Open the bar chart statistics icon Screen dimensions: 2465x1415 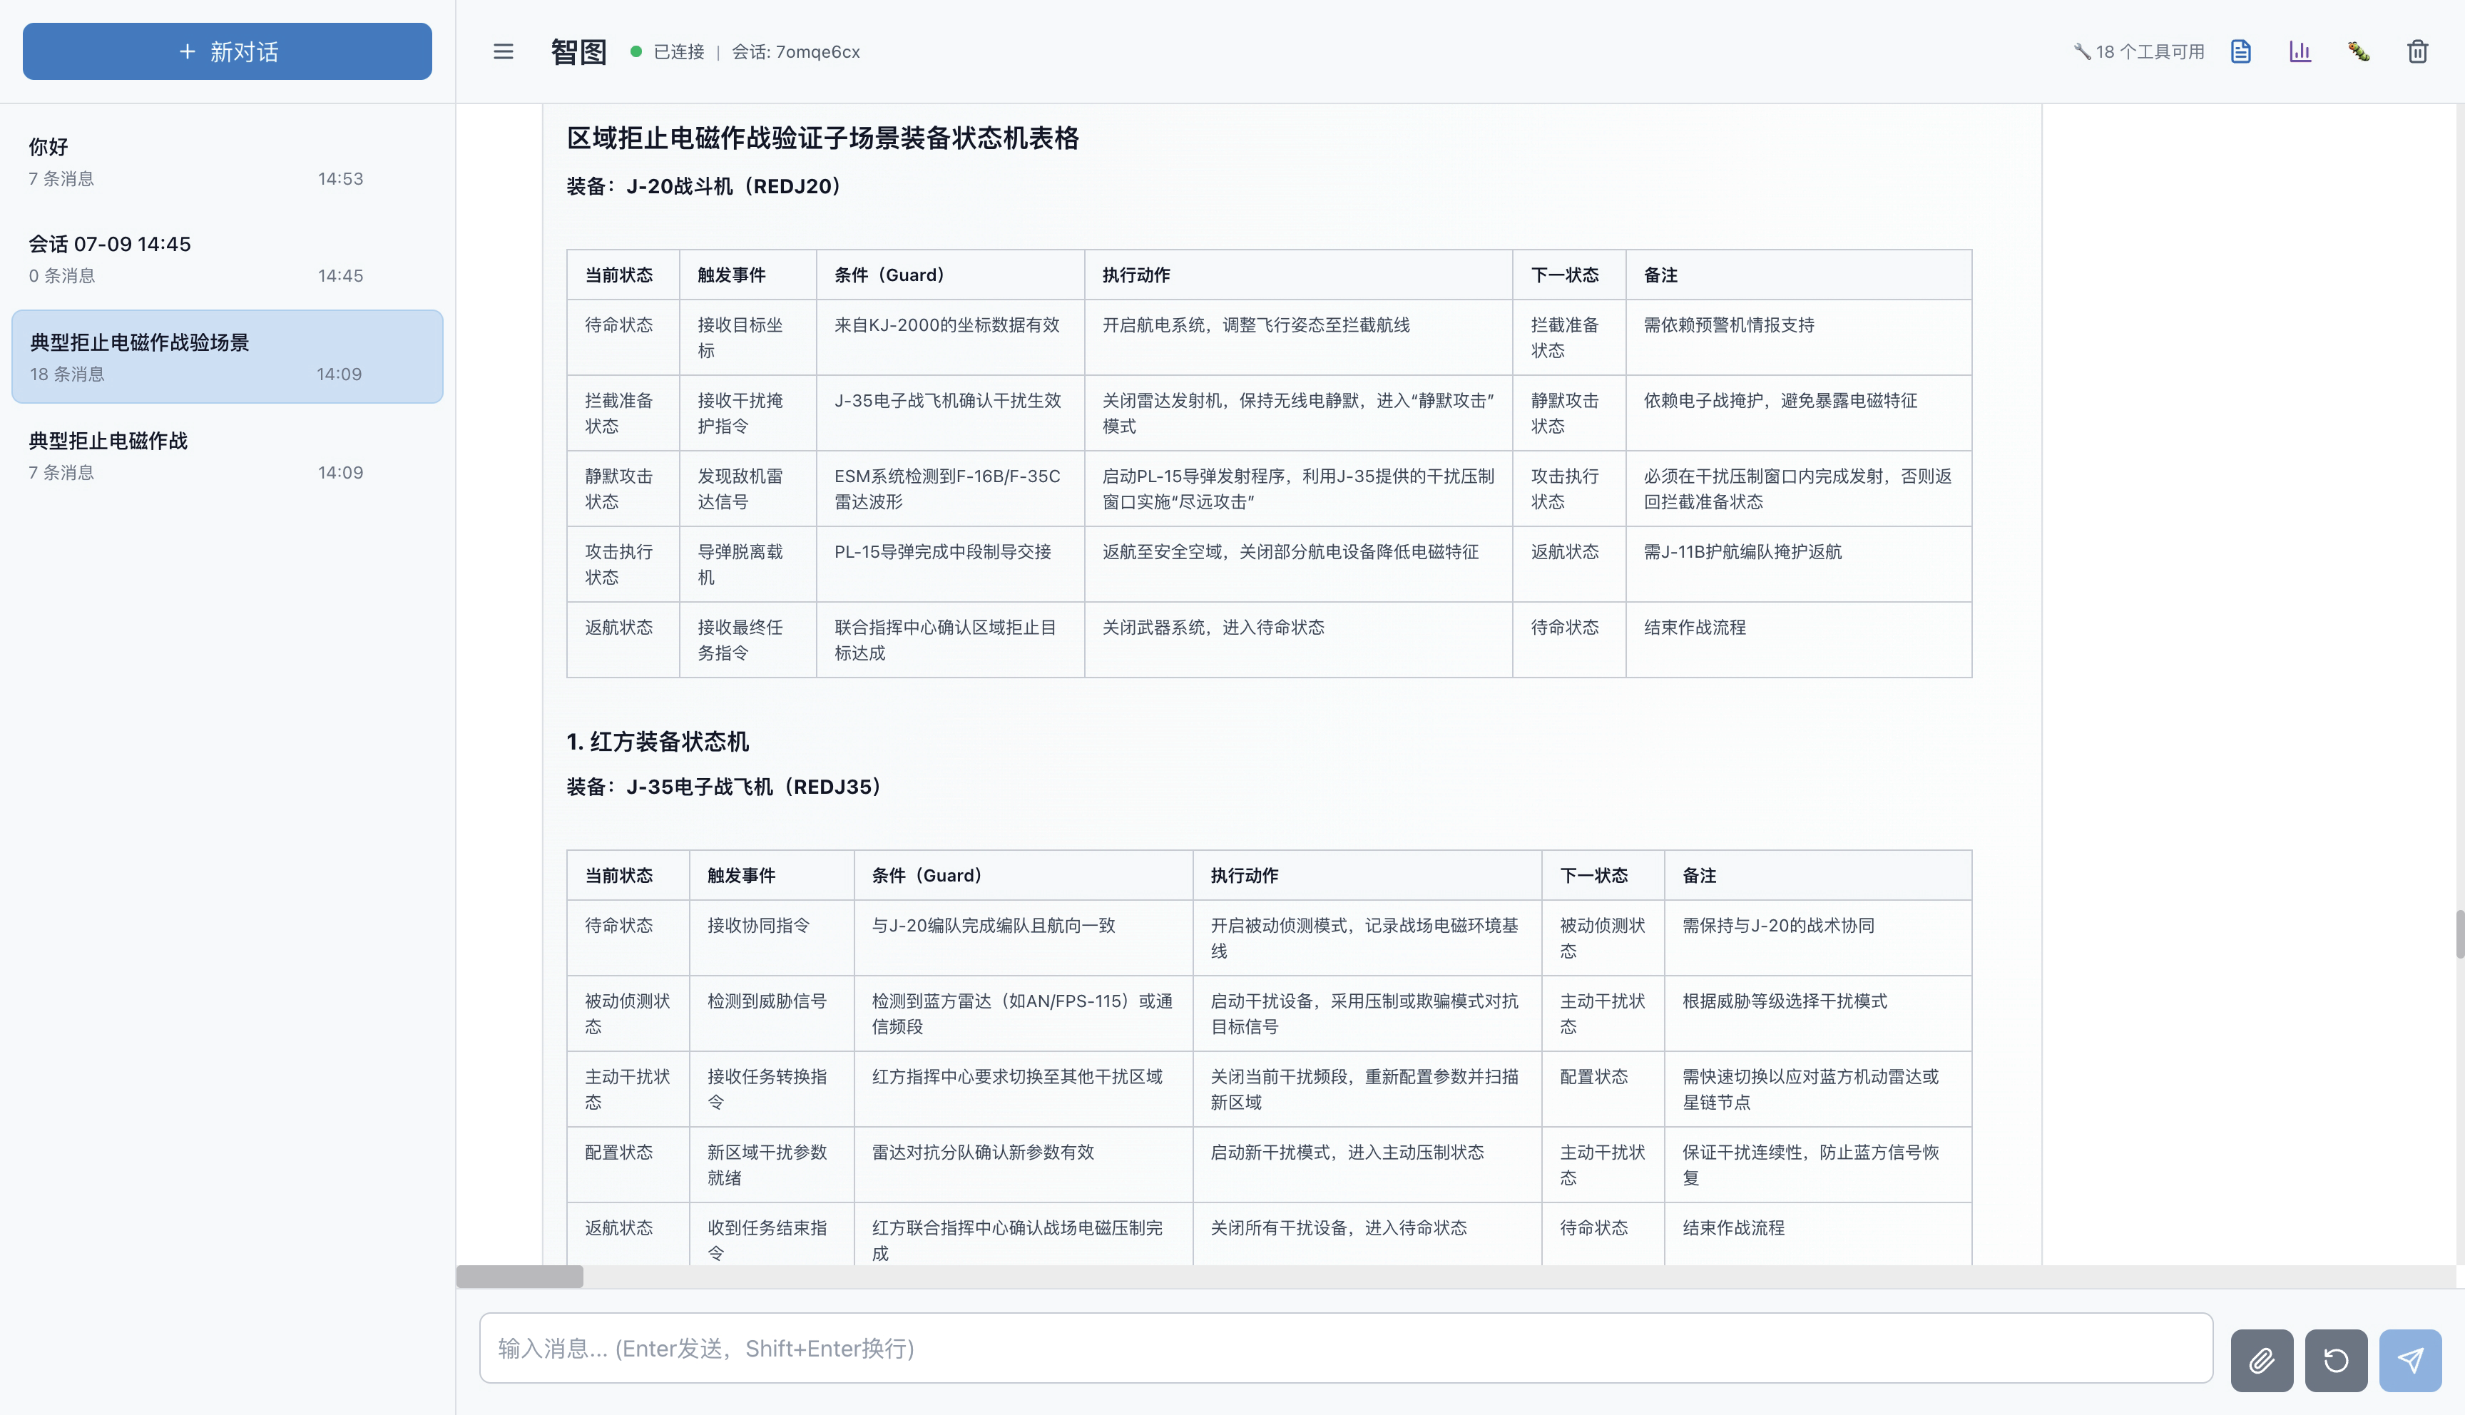pos(2300,51)
